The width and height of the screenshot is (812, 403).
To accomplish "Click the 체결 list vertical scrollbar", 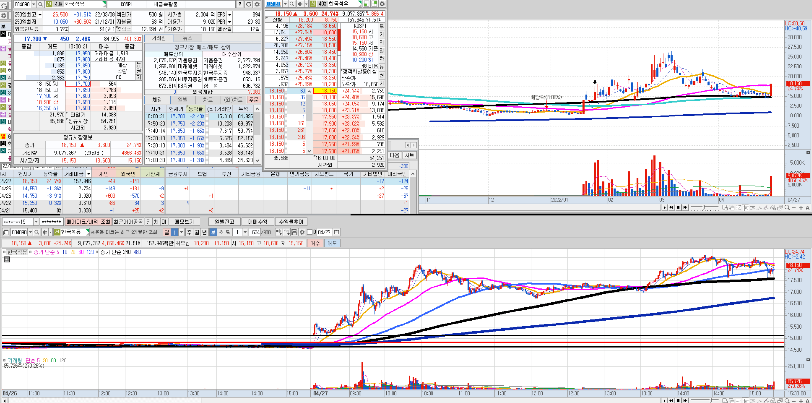I will click(257, 135).
